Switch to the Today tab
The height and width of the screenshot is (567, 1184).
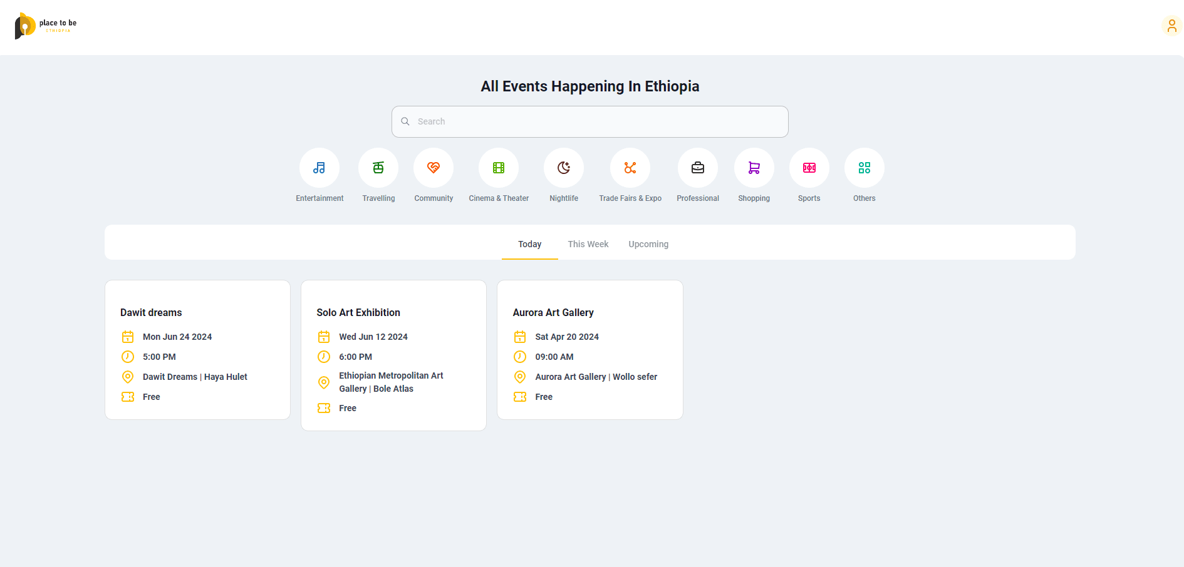click(529, 244)
